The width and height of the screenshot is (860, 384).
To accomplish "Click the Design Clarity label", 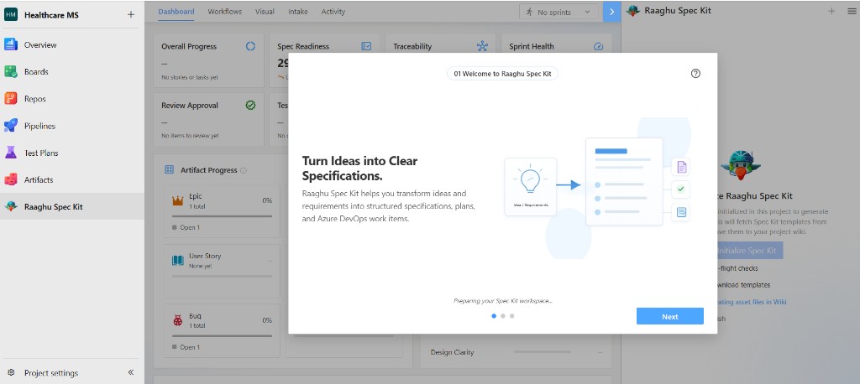I will (452, 352).
